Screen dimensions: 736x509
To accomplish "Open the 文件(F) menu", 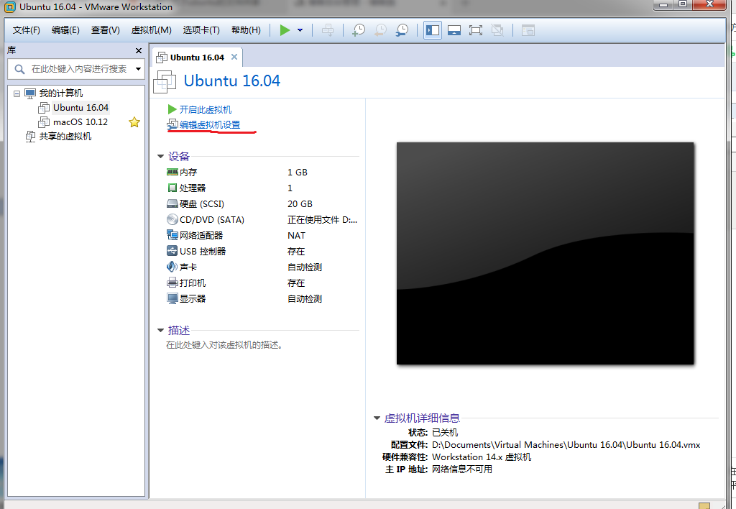I will pos(27,30).
